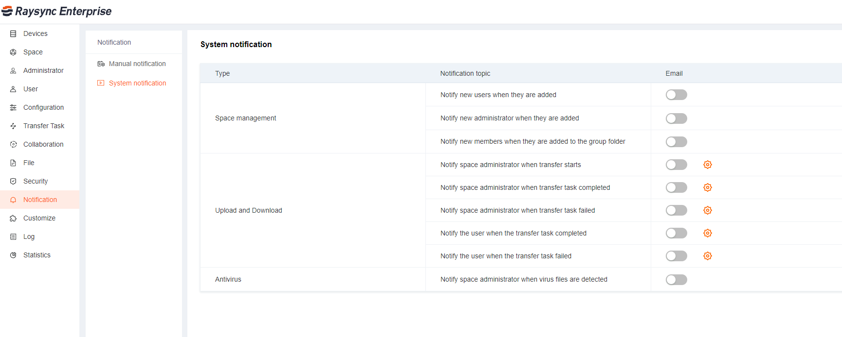Navigate to Collaboration section
This screenshot has width=842, height=337.
(43, 144)
